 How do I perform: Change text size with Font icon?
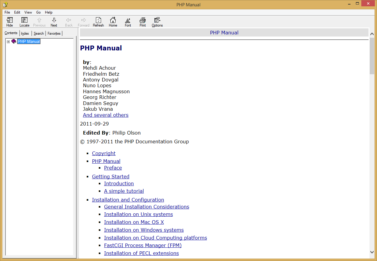coord(128,22)
